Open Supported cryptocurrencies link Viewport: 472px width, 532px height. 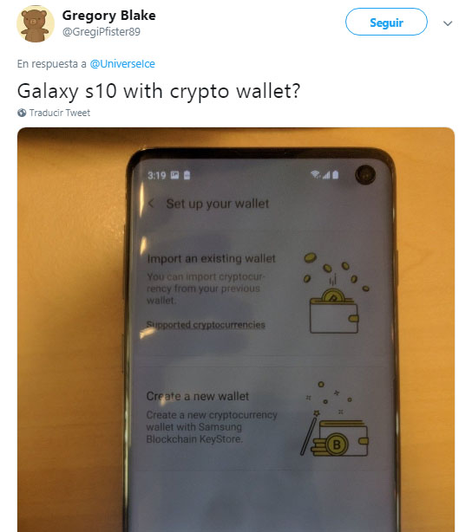206,325
